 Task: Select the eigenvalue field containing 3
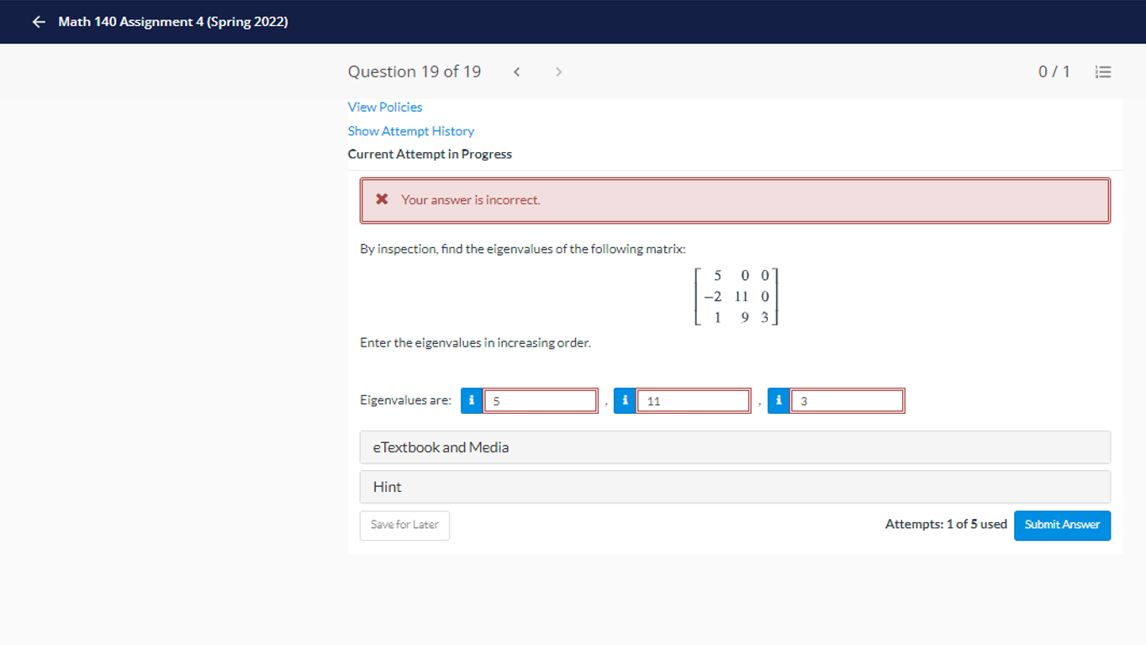coord(847,400)
